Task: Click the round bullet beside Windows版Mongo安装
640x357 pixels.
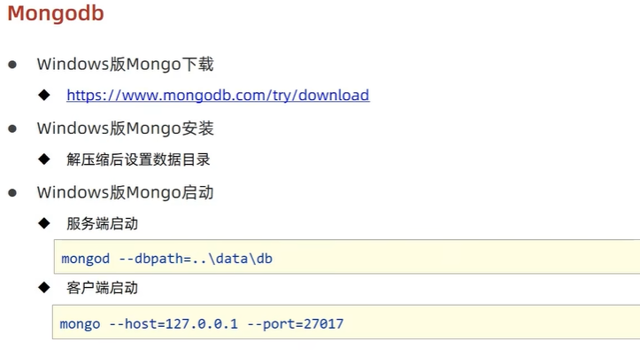Action: point(13,128)
